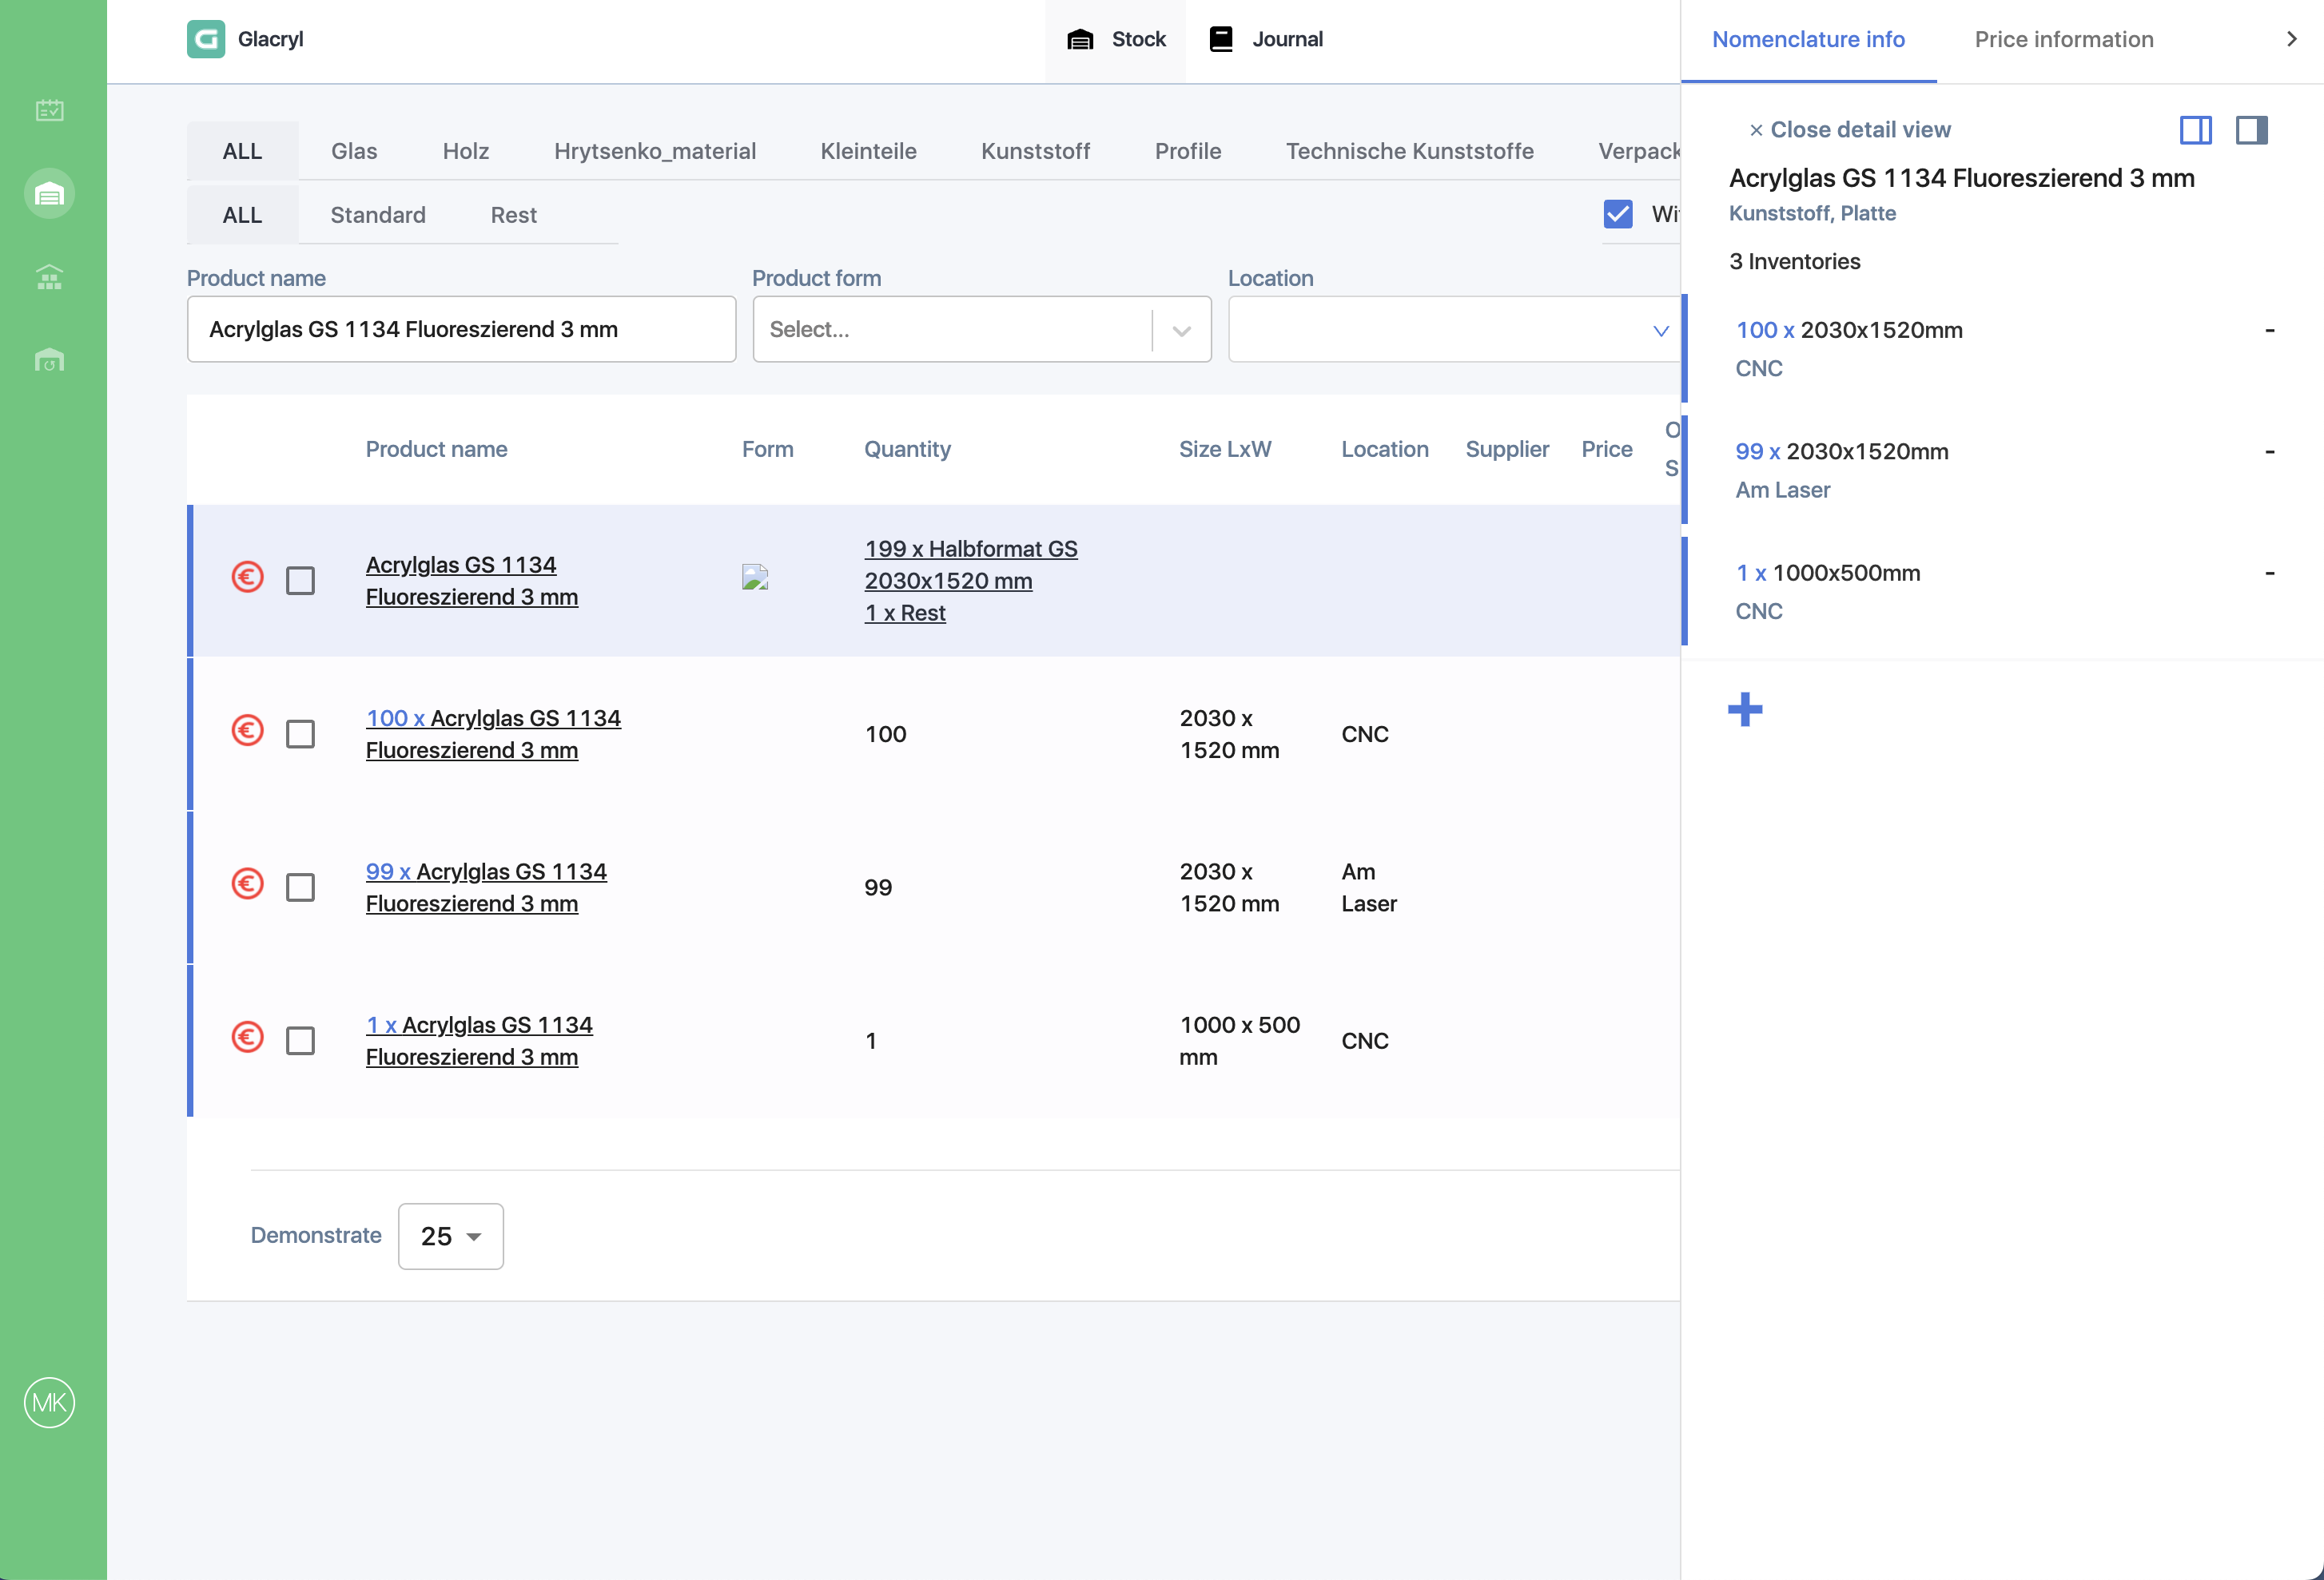Remove the 99 x 2030x1520mm inventory (minus)
This screenshot has height=1580, width=2324.
click(x=2270, y=452)
